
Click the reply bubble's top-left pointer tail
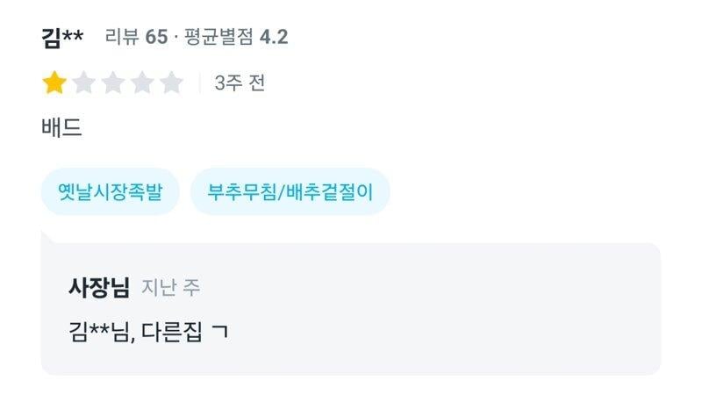tap(47, 236)
